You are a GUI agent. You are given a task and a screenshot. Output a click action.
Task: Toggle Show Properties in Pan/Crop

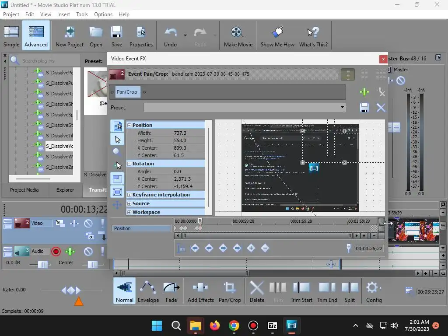click(x=117, y=126)
